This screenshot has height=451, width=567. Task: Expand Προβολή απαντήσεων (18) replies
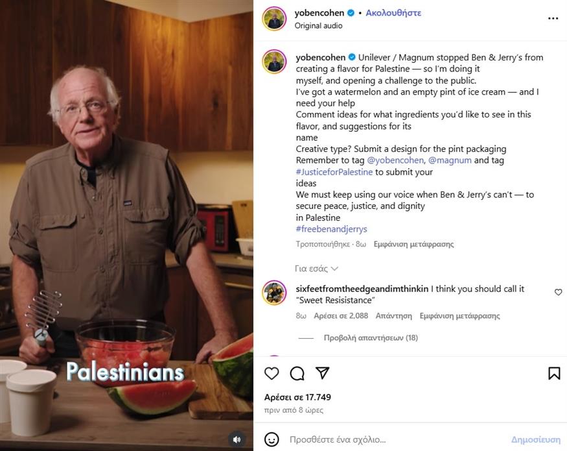pyautogui.click(x=371, y=337)
